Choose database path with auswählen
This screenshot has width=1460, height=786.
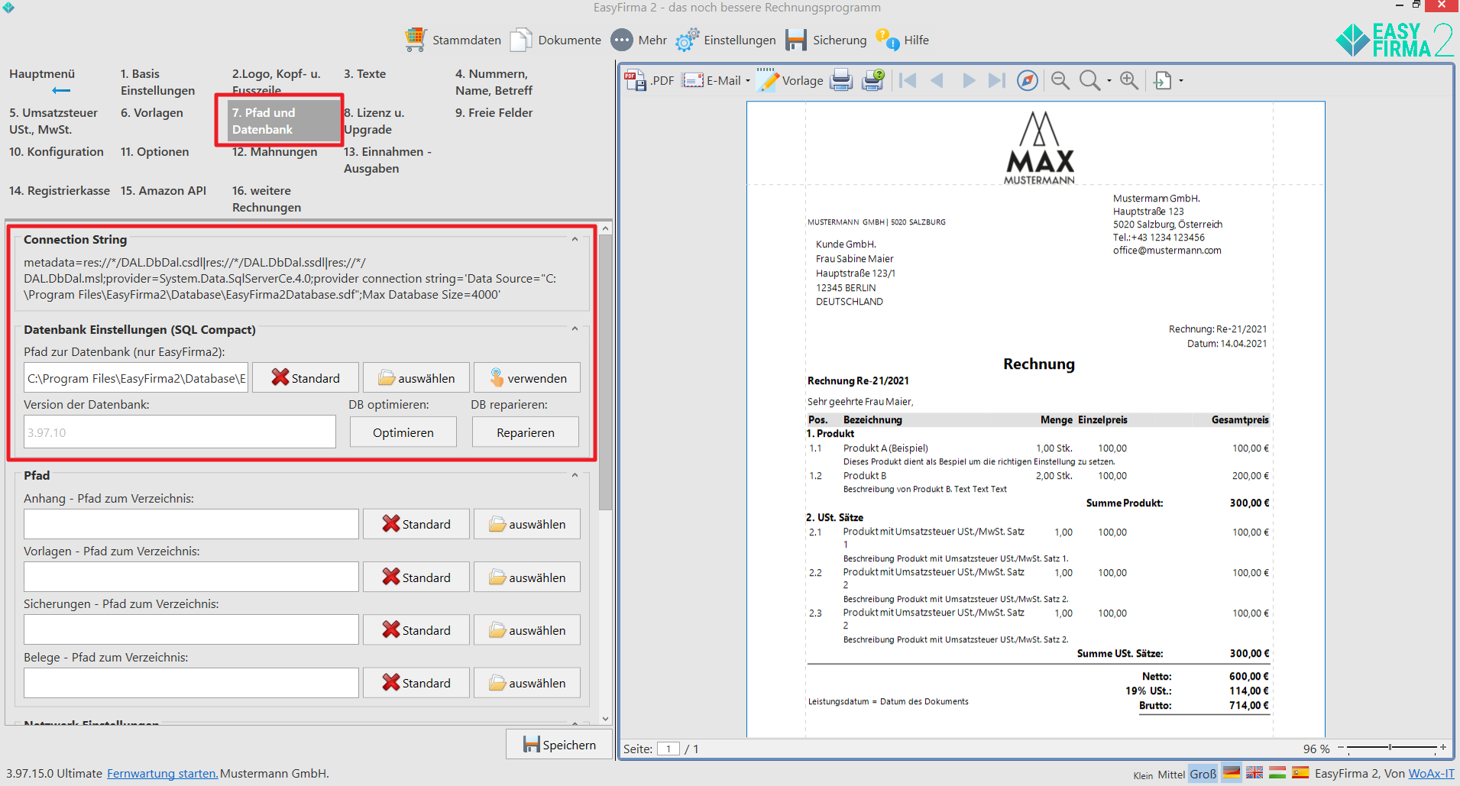click(x=416, y=378)
